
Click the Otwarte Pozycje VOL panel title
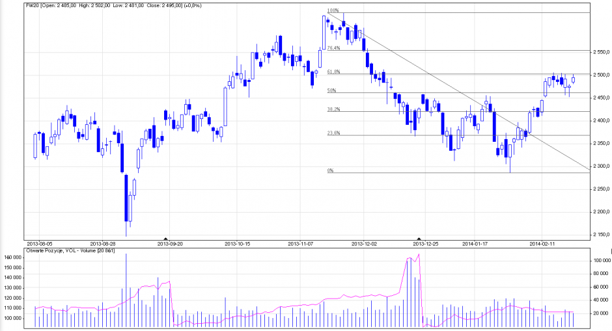70,250
